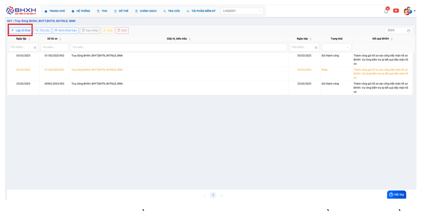Open the HỆ THỐNG menu

click(x=81, y=11)
